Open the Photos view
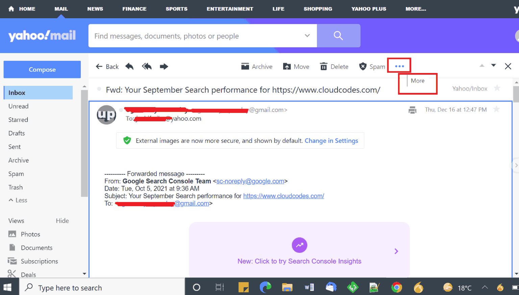The image size is (519, 295). click(24, 234)
